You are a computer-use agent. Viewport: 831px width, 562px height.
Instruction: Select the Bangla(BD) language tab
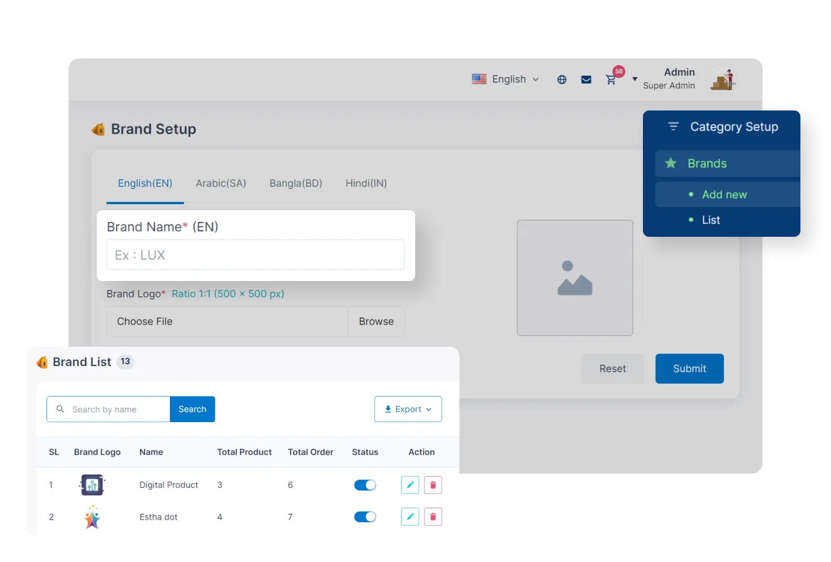(295, 183)
